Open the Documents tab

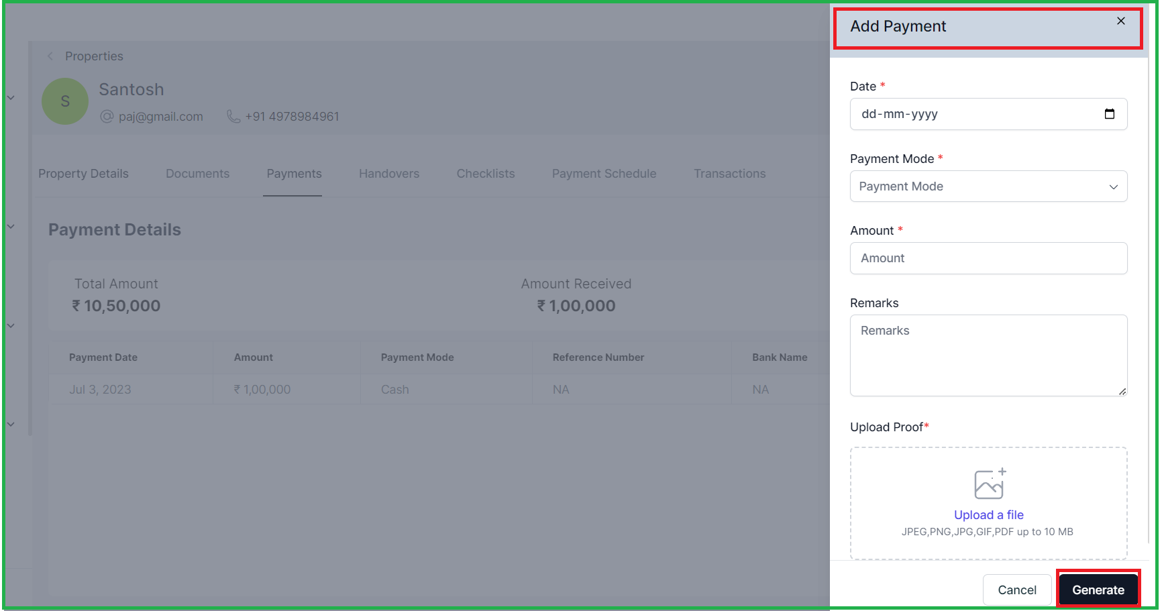click(x=197, y=174)
